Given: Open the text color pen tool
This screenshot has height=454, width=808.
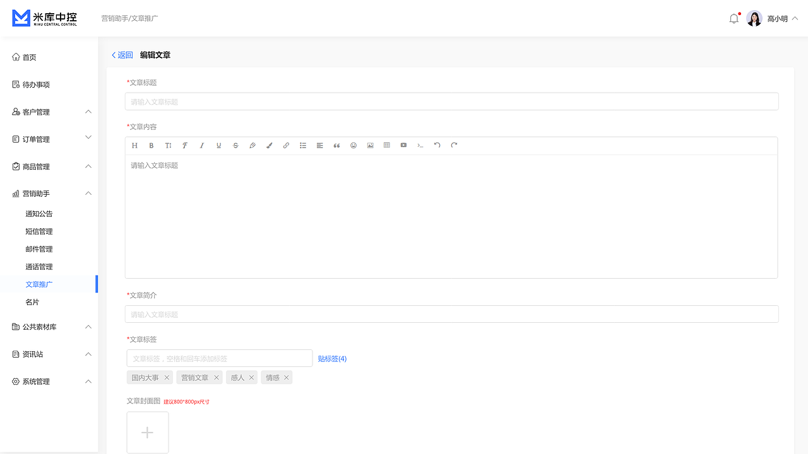Looking at the screenshot, I should (252, 146).
